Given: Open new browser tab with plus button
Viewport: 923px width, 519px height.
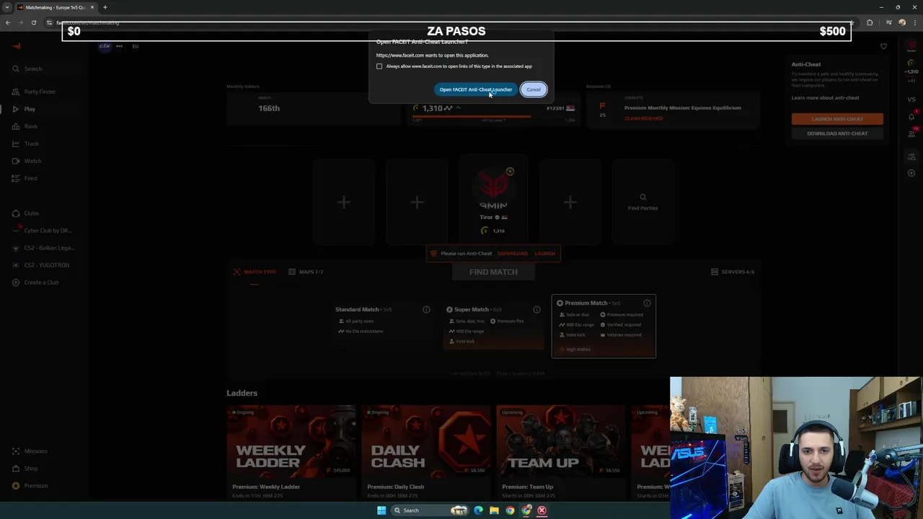Looking at the screenshot, I should pos(105,7).
